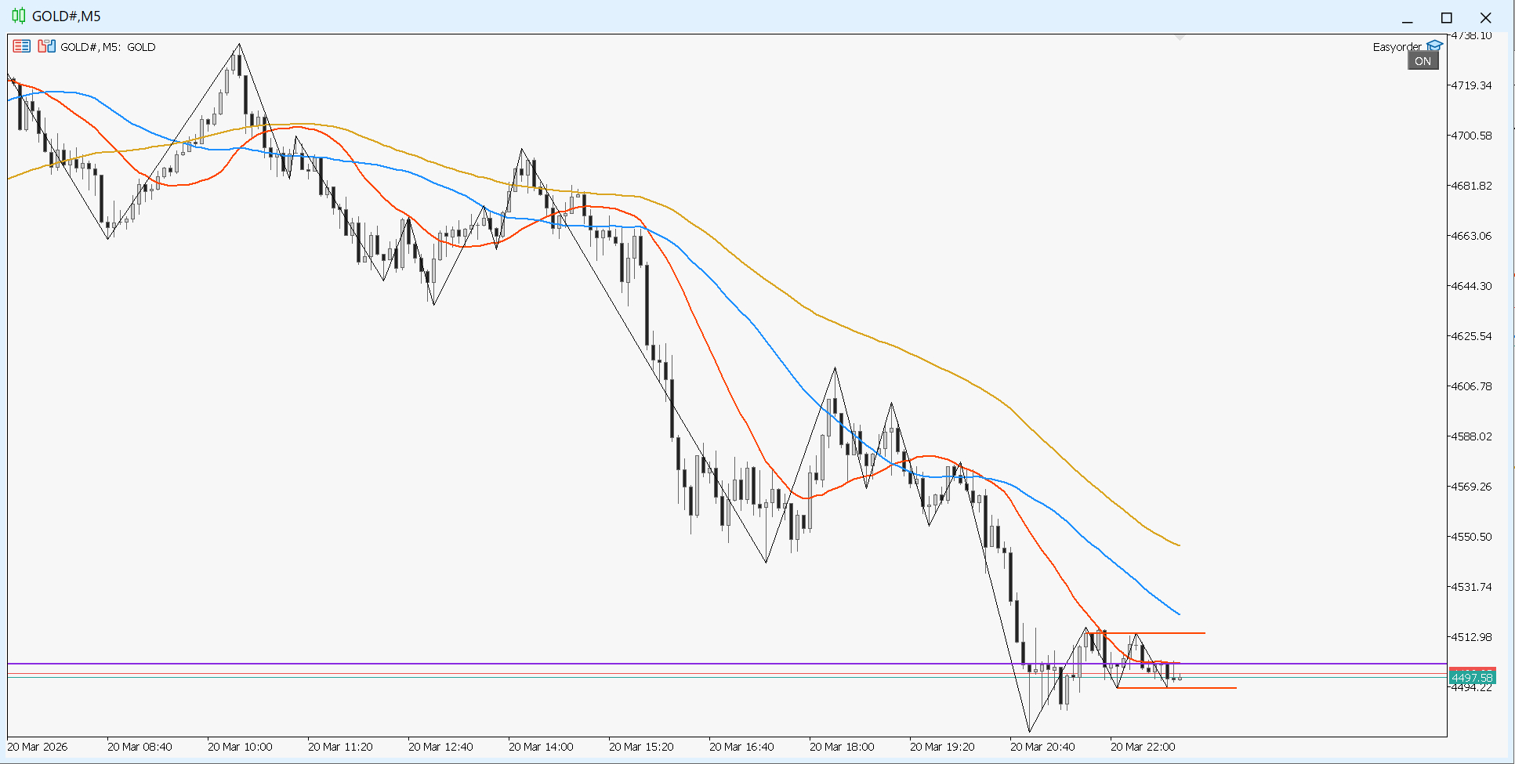1515x764 pixels.
Task: Click the time label '20 Mar 10:00'
Action: tap(240, 747)
